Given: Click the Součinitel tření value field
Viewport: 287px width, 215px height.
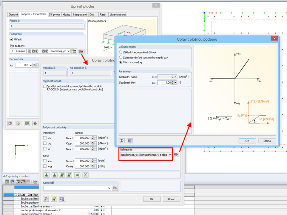Looking at the screenshot, I should pos(165,83).
